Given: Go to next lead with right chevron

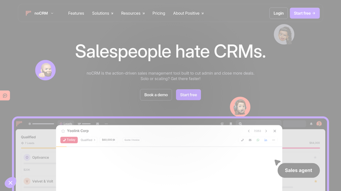Looking at the screenshot, I should 266,131.
